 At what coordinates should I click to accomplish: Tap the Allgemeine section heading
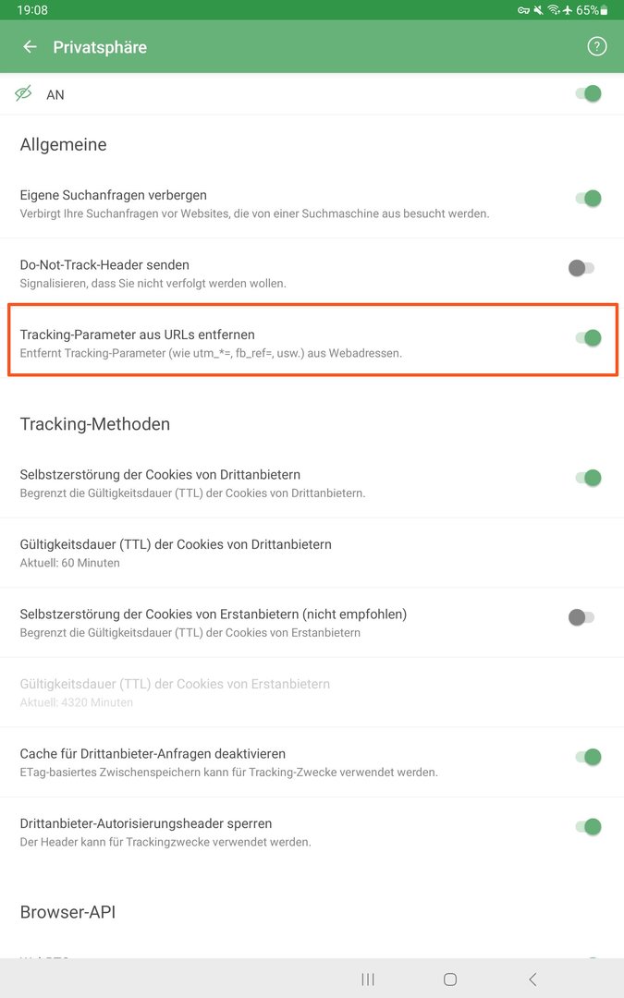[63, 145]
